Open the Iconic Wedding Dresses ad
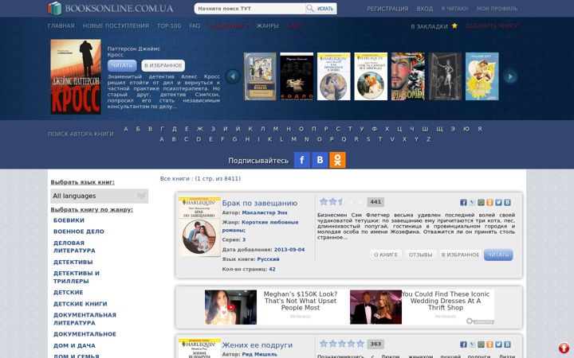 click(x=422, y=307)
